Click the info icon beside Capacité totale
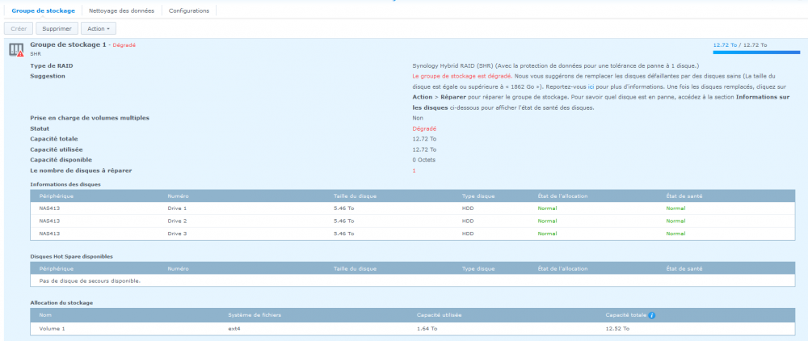The image size is (808, 341). click(652, 315)
